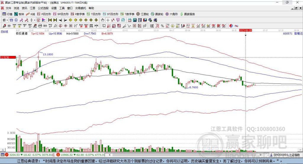Open the calculator icon
Viewport: 303px width, 164px height.
[135, 20]
